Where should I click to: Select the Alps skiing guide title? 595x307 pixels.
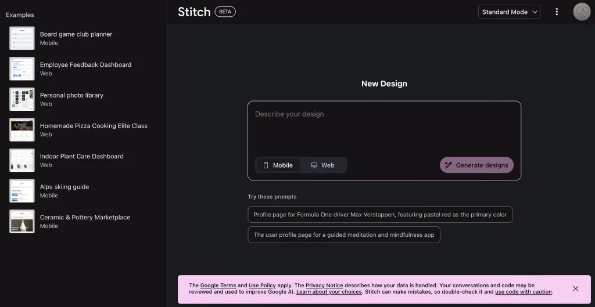pos(64,187)
